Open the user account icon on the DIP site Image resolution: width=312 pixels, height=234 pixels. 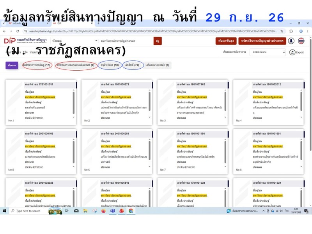pos(291,41)
